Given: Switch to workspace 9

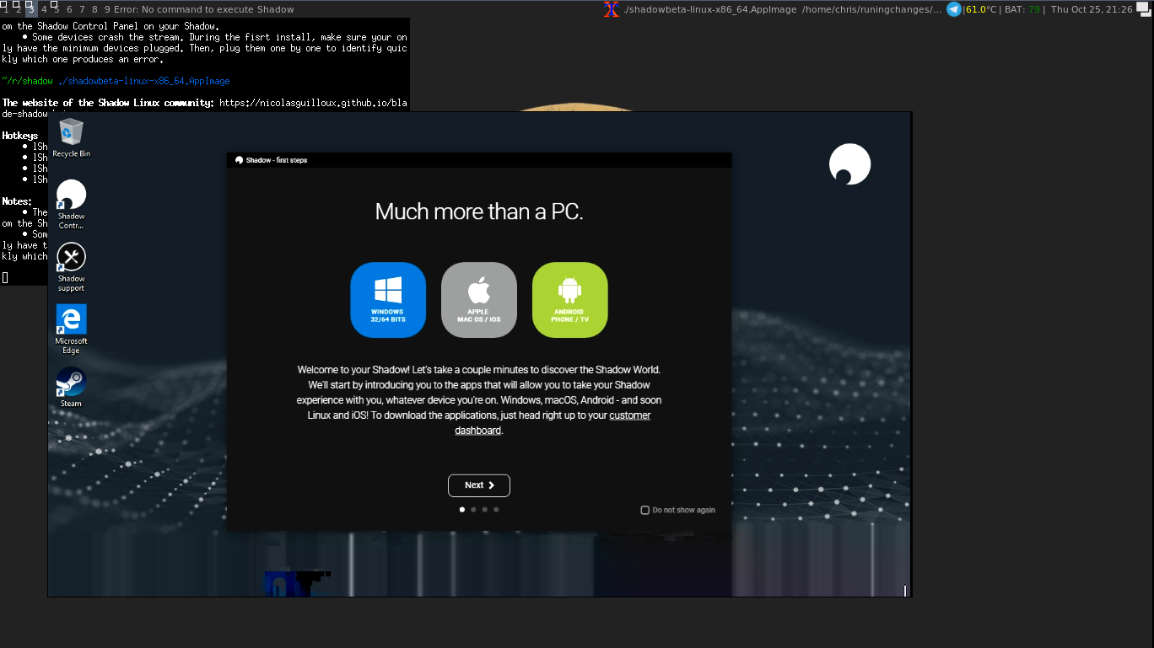Looking at the screenshot, I should (x=107, y=9).
